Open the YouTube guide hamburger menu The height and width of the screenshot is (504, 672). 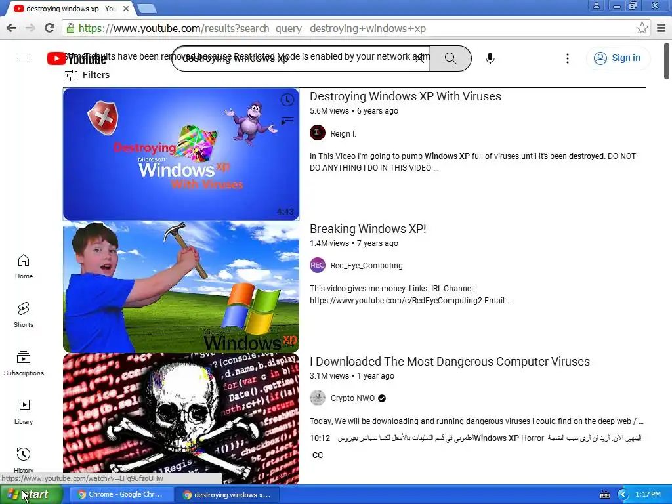pos(24,58)
